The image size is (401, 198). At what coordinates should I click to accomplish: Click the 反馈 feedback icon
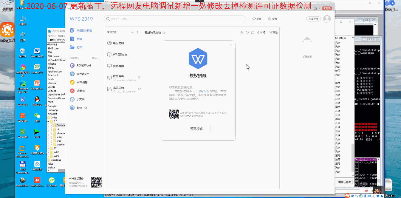tap(254, 19)
